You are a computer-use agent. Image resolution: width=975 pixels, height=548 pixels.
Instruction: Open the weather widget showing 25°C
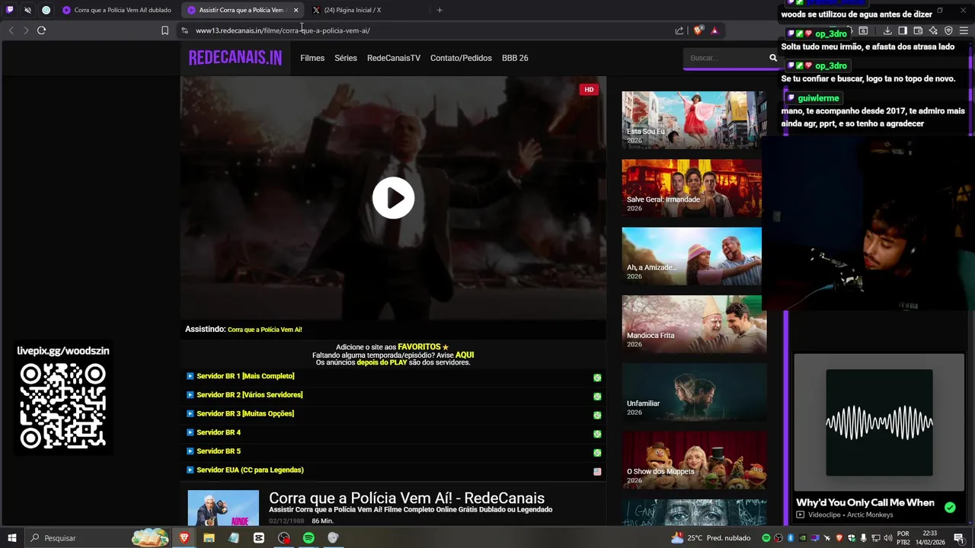point(711,538)
